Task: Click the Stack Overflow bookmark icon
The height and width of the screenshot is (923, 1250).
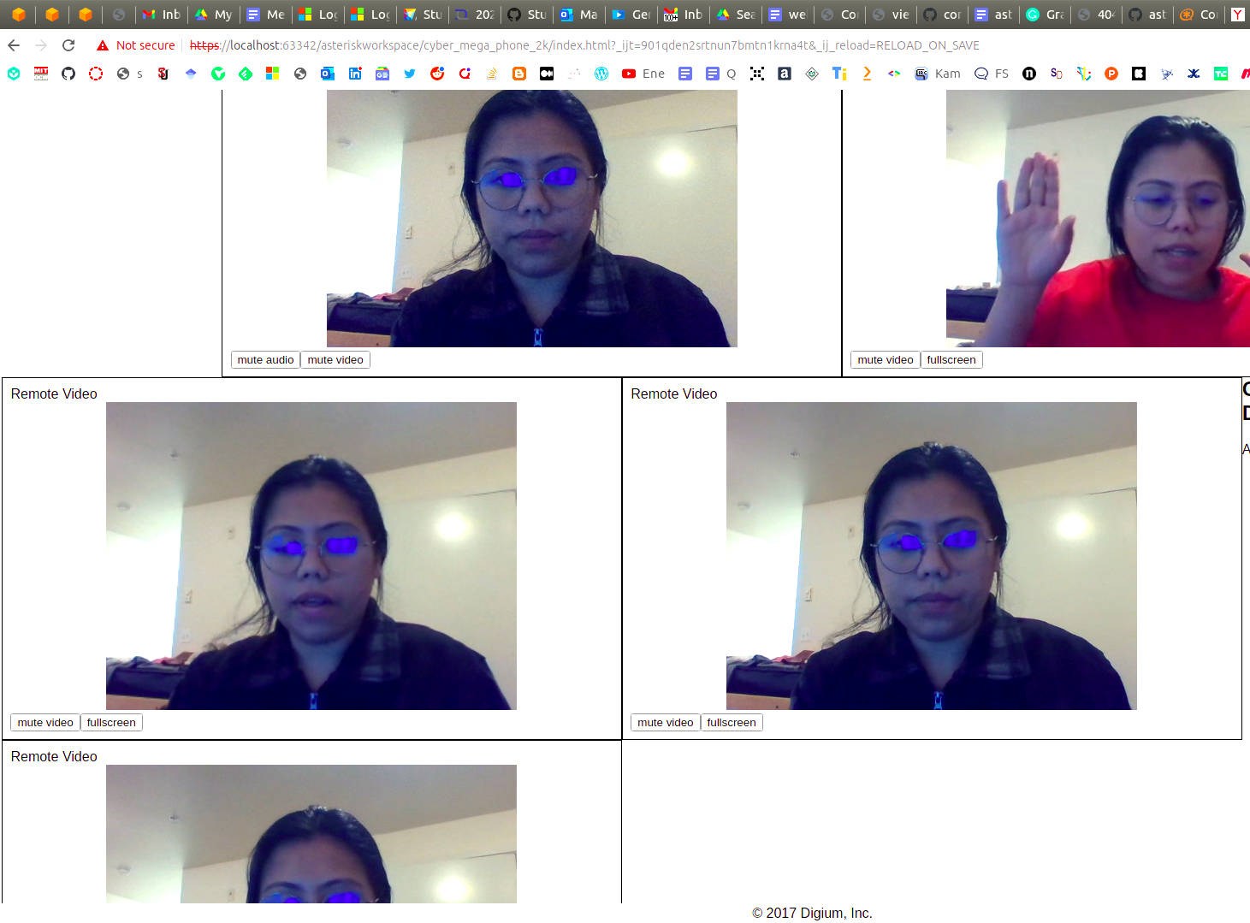Action: (x=492, y=74)
